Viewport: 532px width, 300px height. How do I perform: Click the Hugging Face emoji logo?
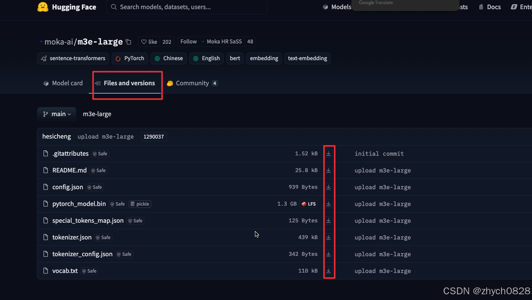(x=43, y=7)
